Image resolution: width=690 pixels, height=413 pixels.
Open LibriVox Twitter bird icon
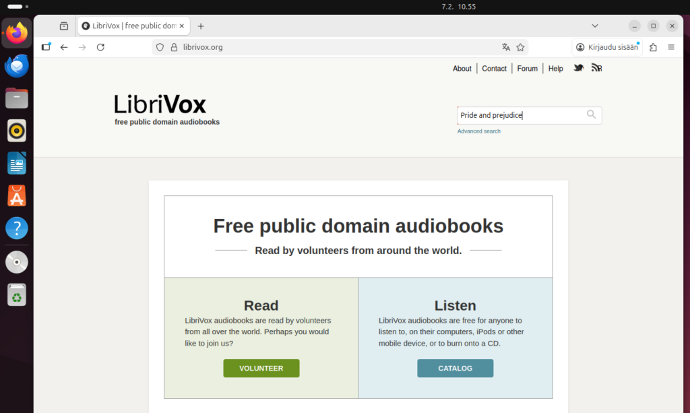coord(578,68)
